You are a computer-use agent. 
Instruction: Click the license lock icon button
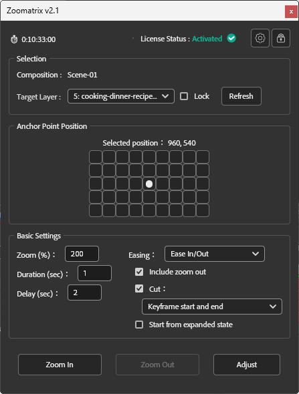click(281, 38)
